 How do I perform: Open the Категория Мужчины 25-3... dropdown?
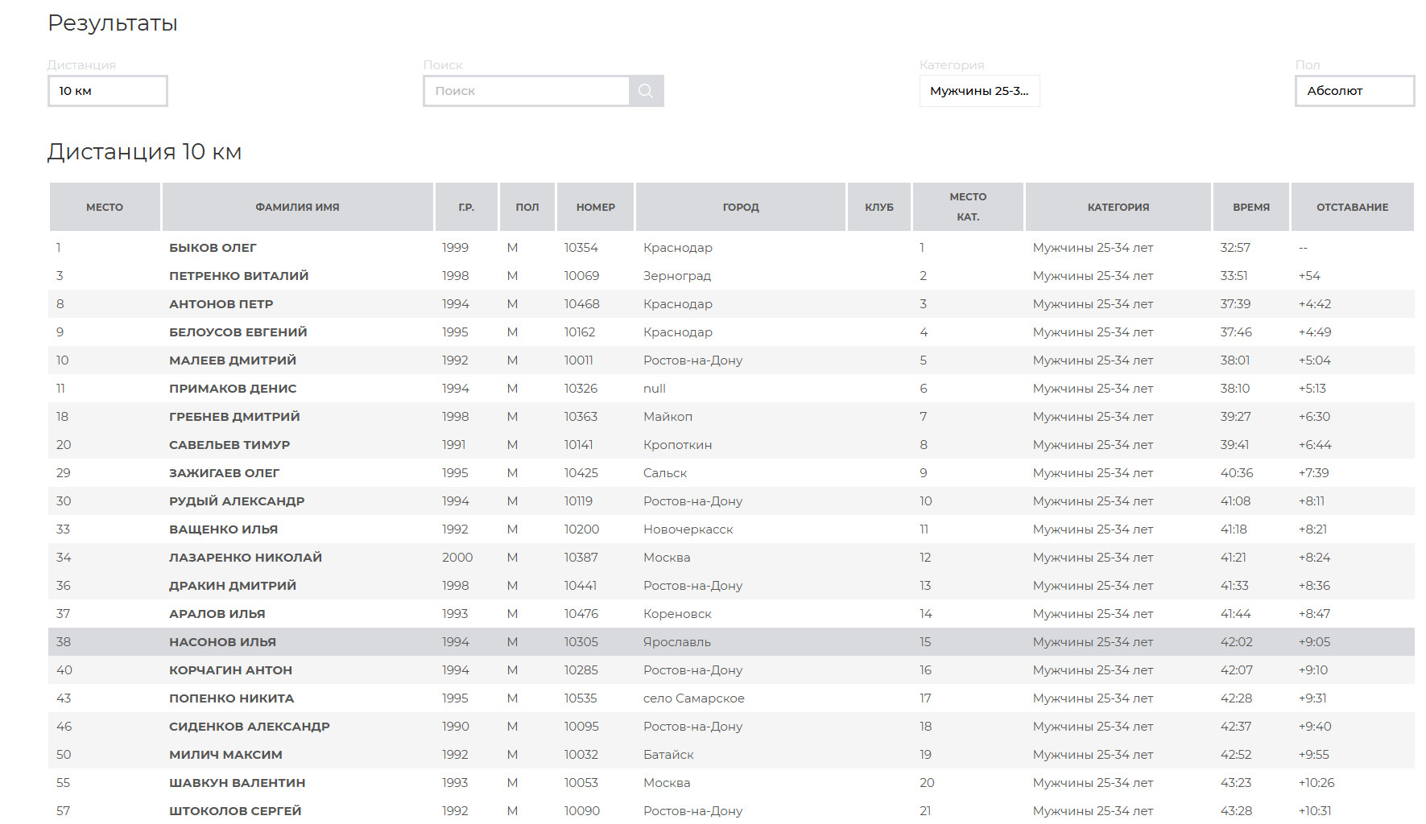coord(979,91)
